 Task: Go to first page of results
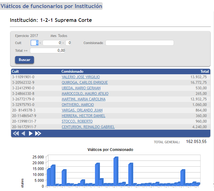tap(16, 133)
